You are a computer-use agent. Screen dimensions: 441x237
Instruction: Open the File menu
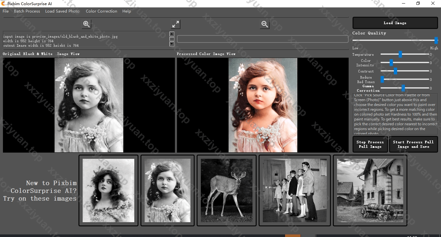coord(5,11)
